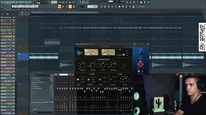
Task: Open the EDIT menu
Action: click(5, 2)
